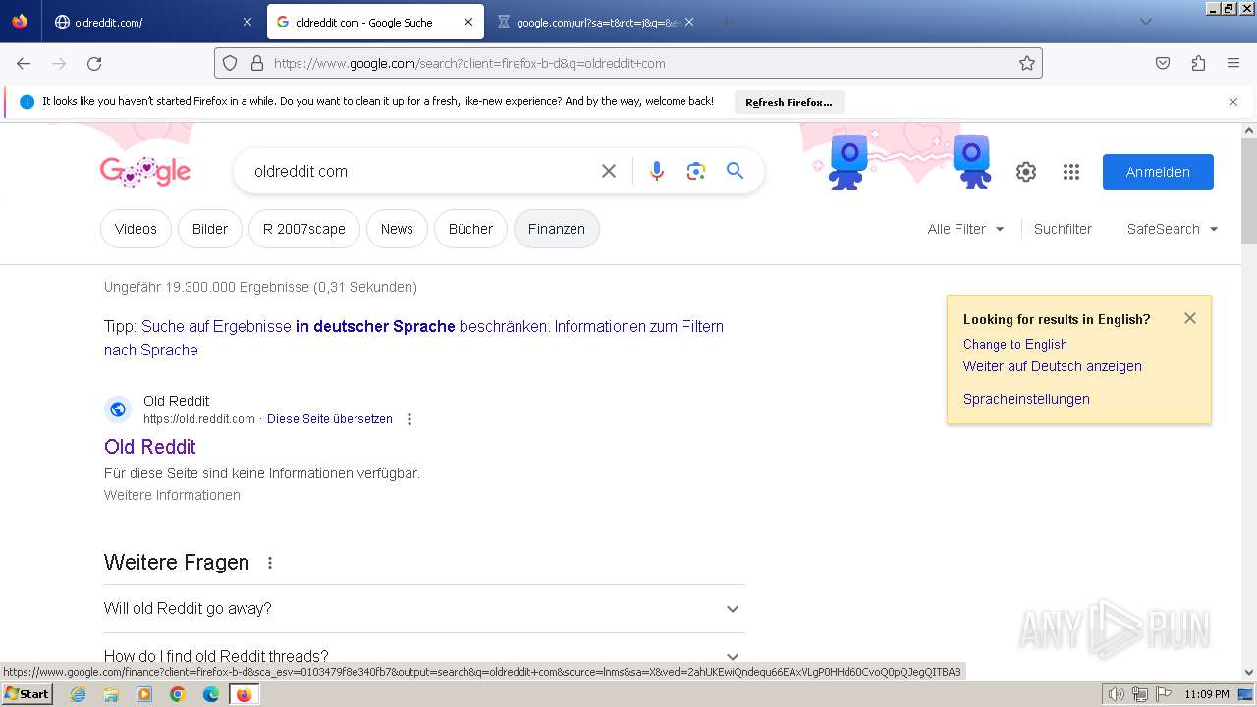Open the Extensions puzzle icon

(x=1198, y=63)
